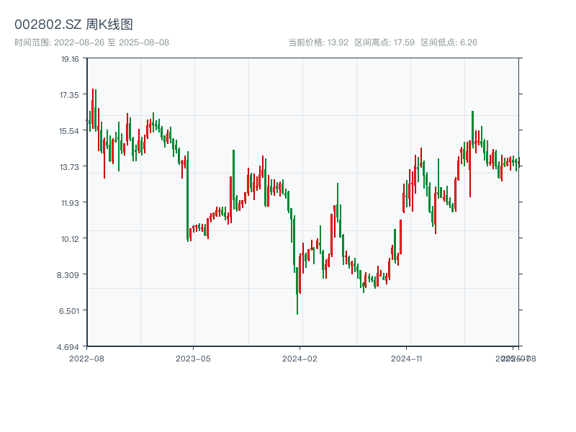Click the 区间高点 17.59 label

point(384,42)
